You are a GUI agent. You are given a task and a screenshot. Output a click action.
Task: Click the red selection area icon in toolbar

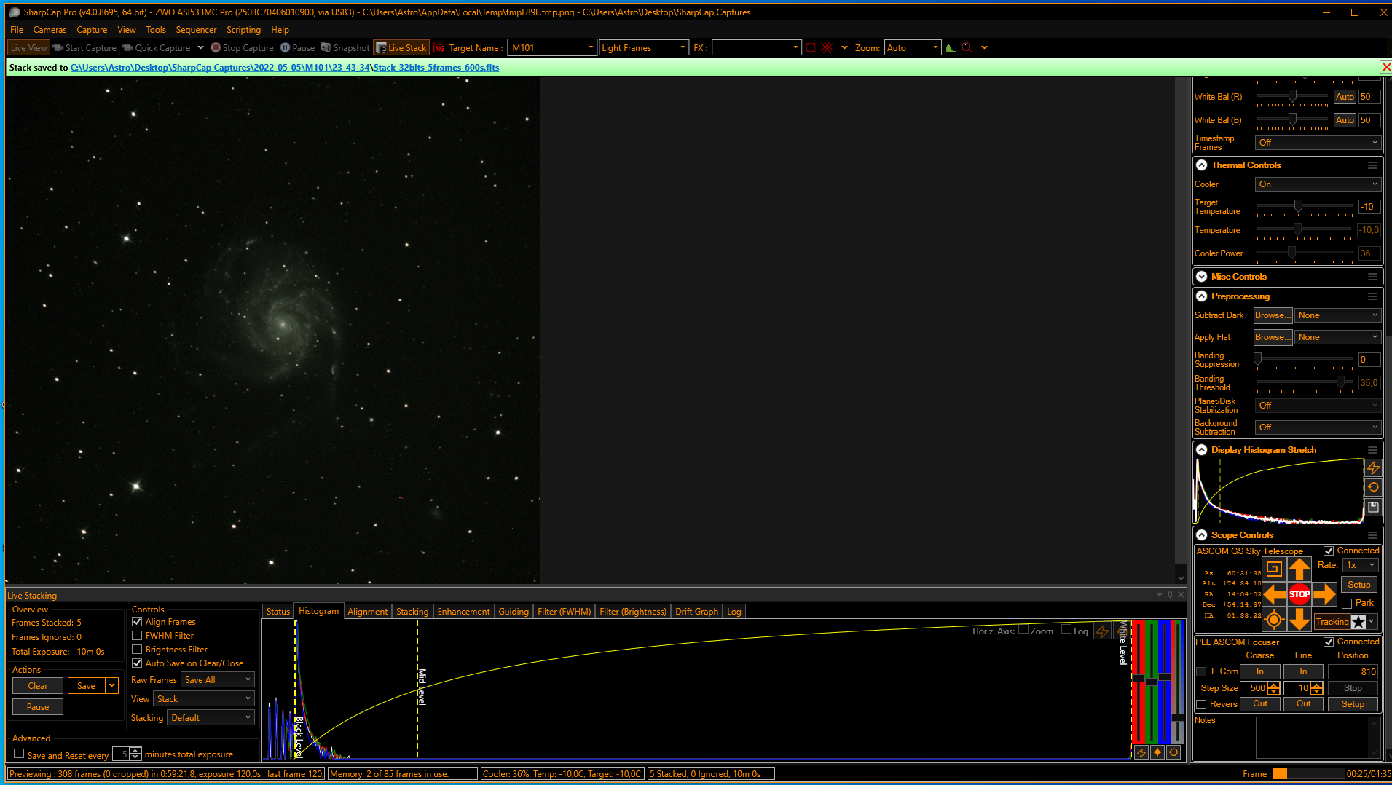[811, 48]
